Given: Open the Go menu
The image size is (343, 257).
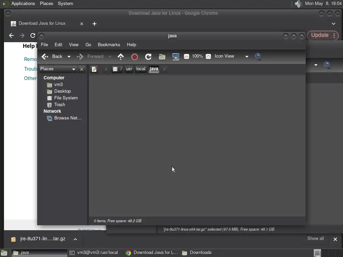Looking at the screenshot, I should coord(88,45).
